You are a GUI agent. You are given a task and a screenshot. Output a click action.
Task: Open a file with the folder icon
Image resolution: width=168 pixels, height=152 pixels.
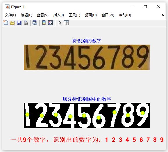12,23
